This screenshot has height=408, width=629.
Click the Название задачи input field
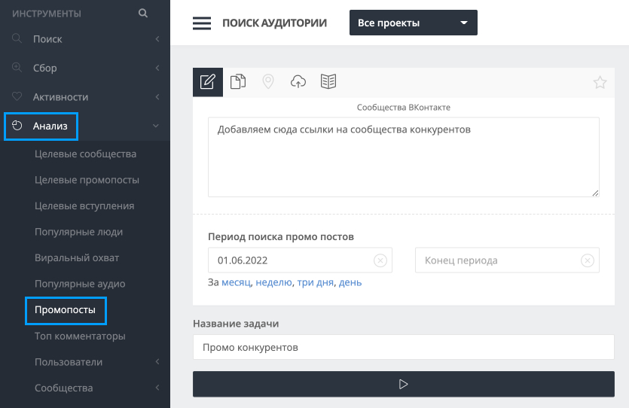coord(404,348)
